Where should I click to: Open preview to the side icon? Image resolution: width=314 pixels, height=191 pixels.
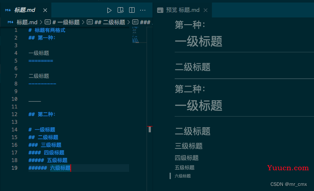click(121, 10)
